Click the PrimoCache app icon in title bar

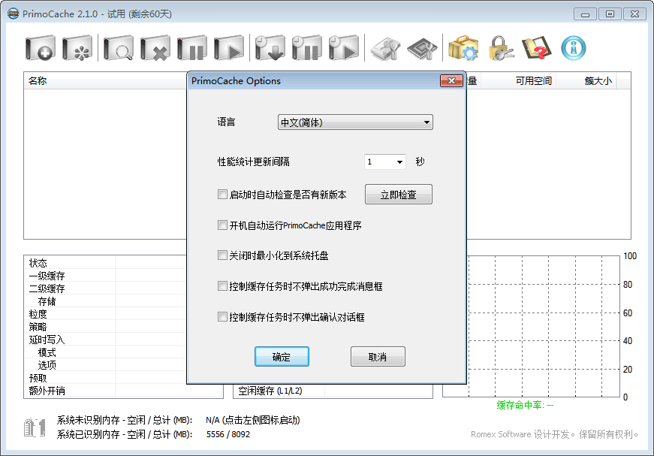click(14, 14)
